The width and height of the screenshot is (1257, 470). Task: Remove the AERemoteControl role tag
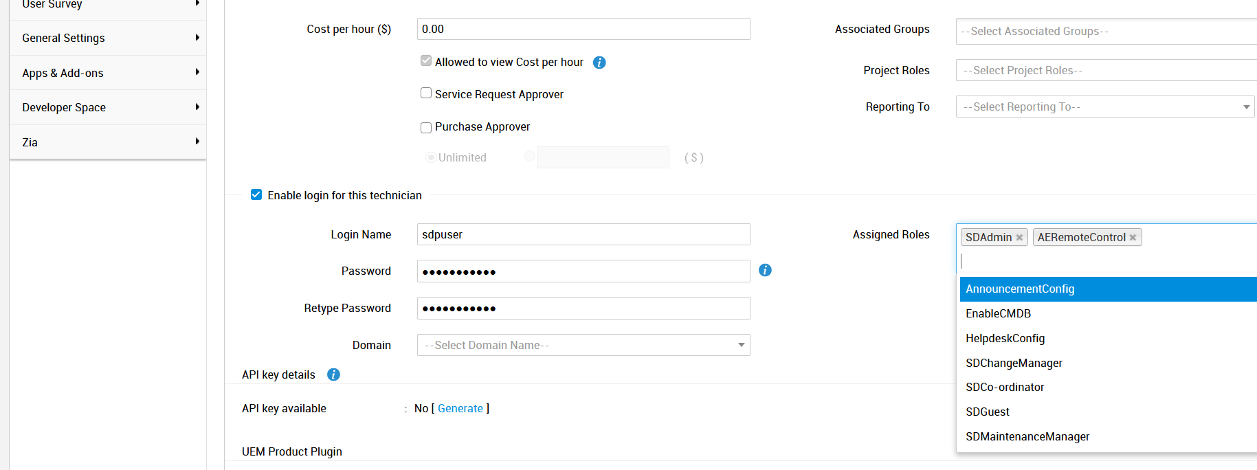point(1133,238)
